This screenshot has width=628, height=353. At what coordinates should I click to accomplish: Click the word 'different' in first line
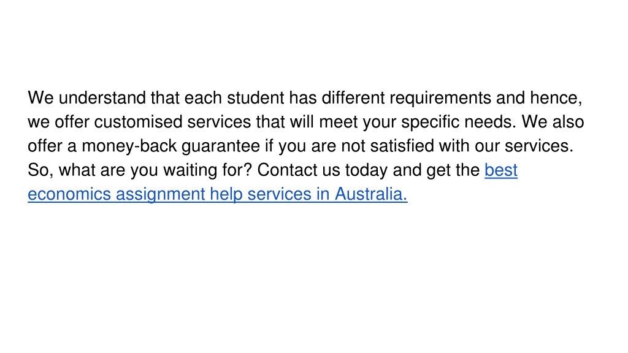[x=353, y=98]
